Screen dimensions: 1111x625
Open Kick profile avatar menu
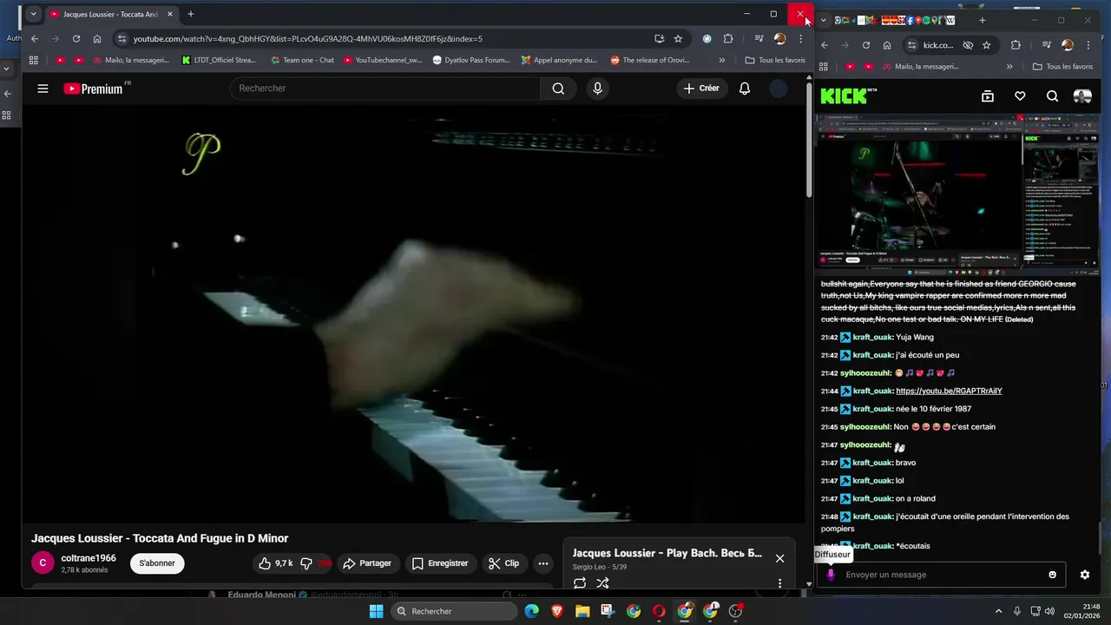pos(1082,96)
